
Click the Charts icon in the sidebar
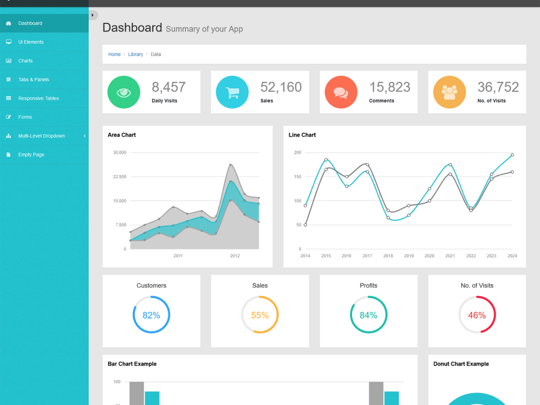point(8,60)
